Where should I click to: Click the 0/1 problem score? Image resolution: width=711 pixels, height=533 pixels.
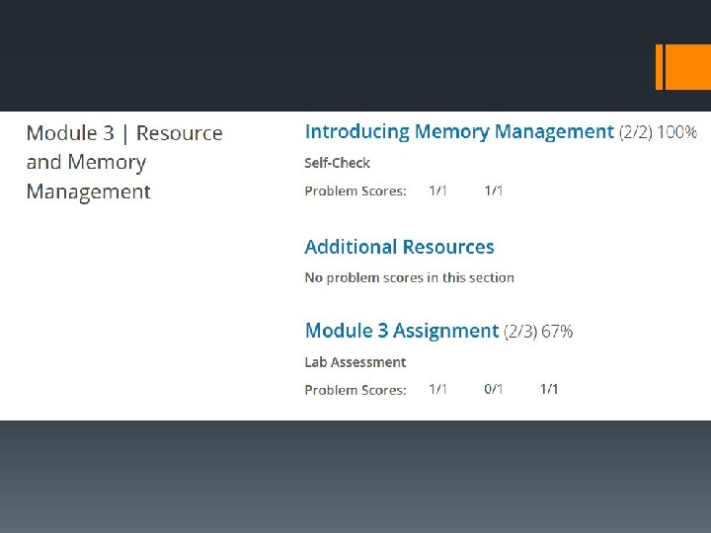(494, 389)
